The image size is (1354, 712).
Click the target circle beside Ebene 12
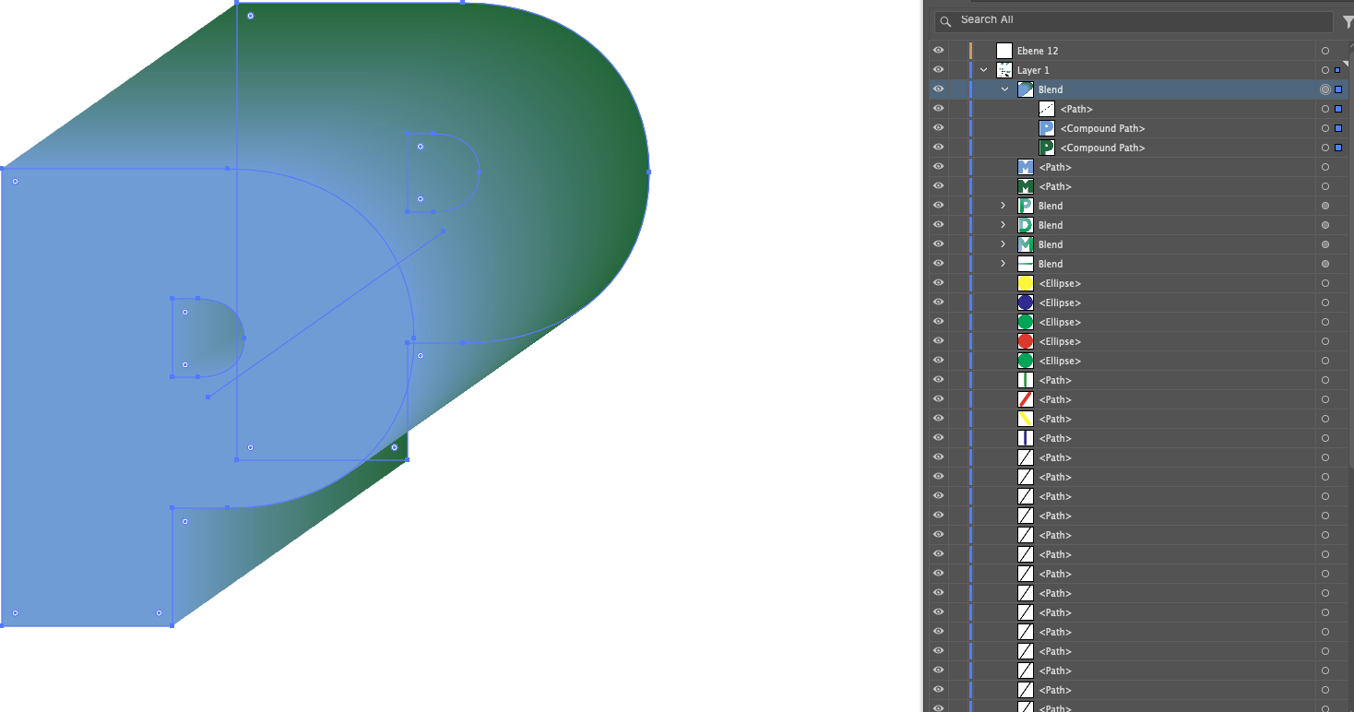click(x=1325, y=51)
